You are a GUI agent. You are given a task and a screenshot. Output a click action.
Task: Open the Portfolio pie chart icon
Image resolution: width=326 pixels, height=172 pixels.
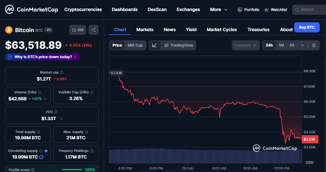(240, 9)
